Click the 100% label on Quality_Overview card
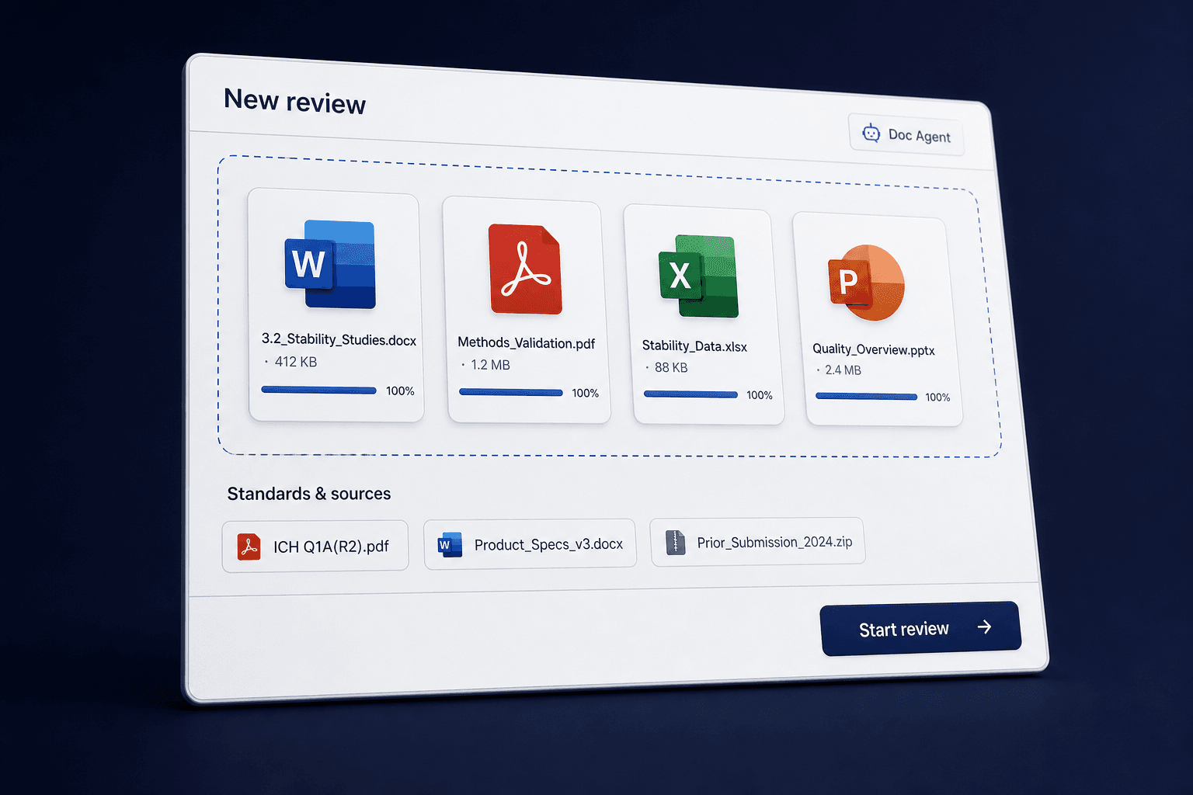1193x795 pixels. point(937,397)
